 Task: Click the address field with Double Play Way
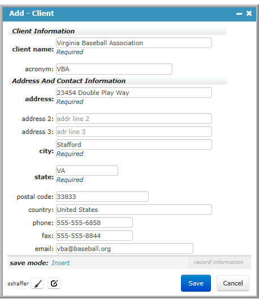134,93
